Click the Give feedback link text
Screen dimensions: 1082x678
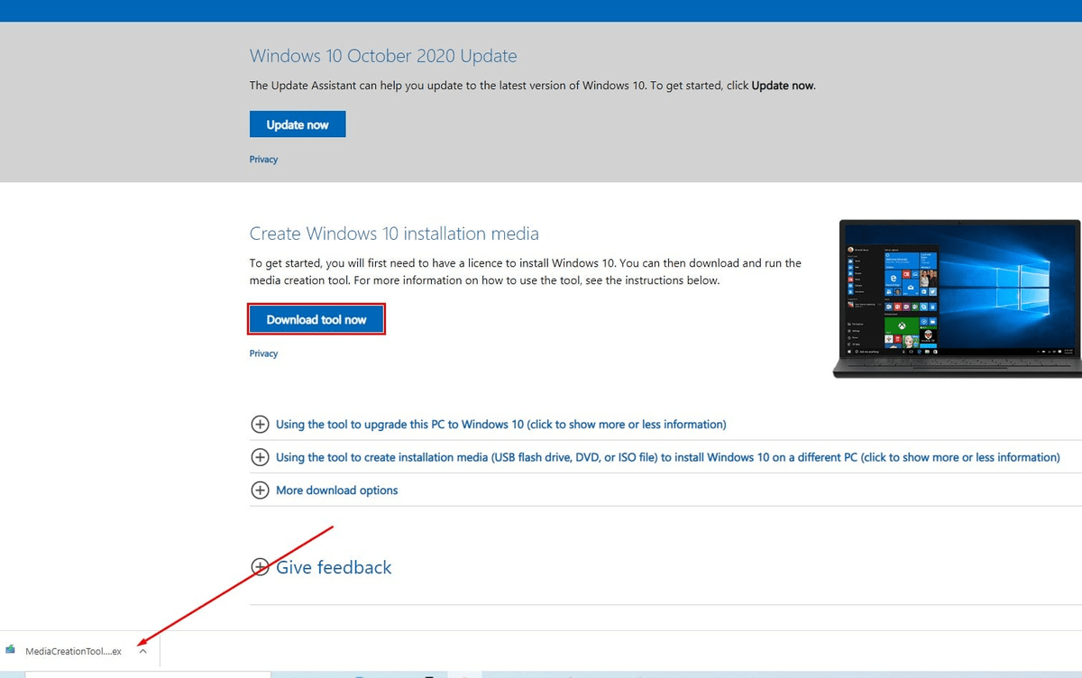pos(334,567)
